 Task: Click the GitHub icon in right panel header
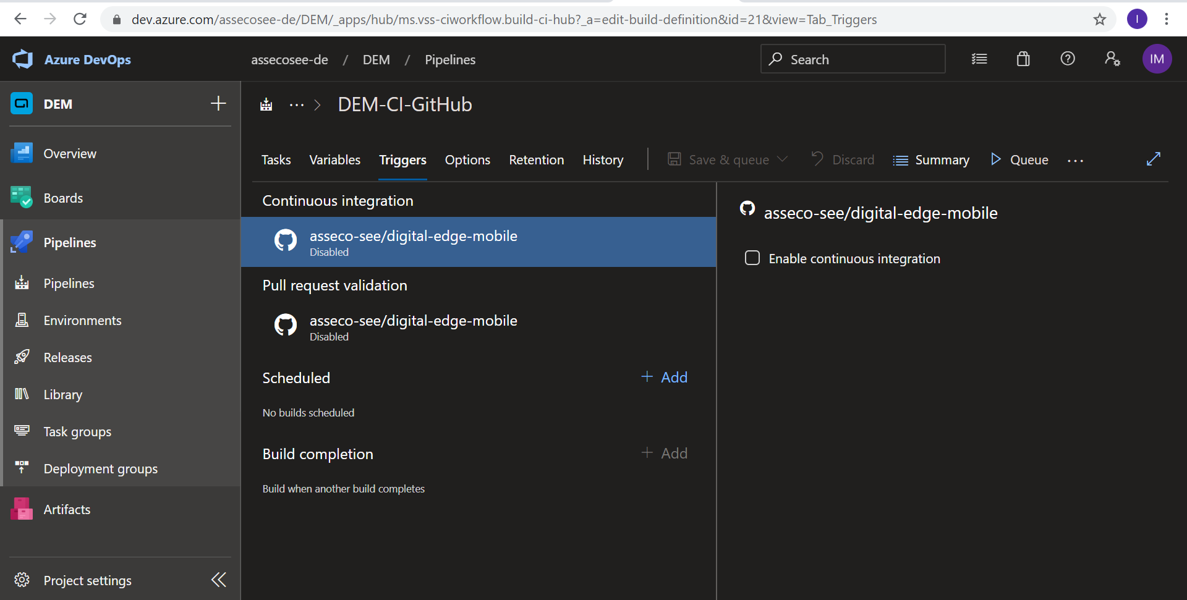click(747, 209)
